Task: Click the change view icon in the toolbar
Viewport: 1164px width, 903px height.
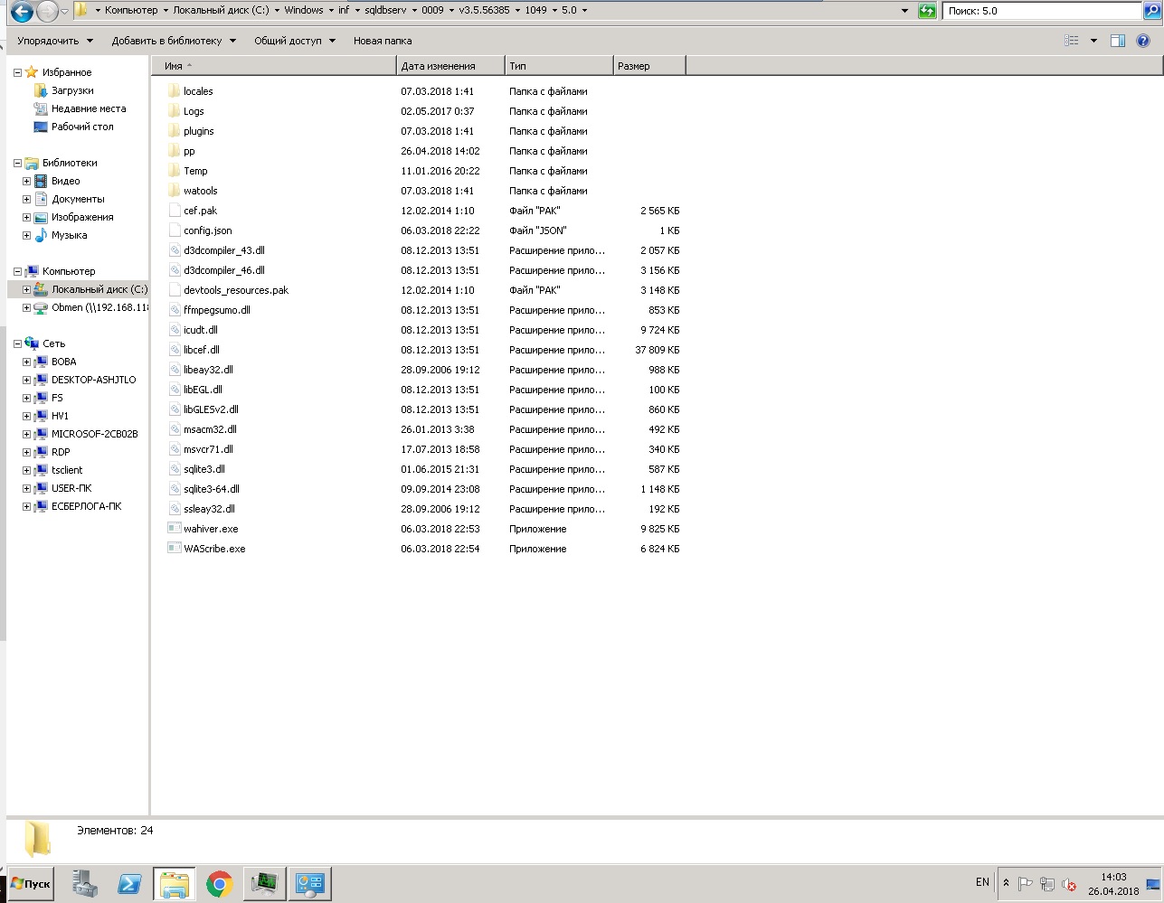Action: point(1072,41)
